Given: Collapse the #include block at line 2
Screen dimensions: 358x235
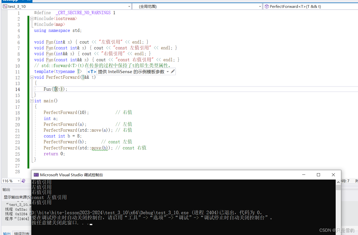Looking at the screenshot, I should click(32, 18).
